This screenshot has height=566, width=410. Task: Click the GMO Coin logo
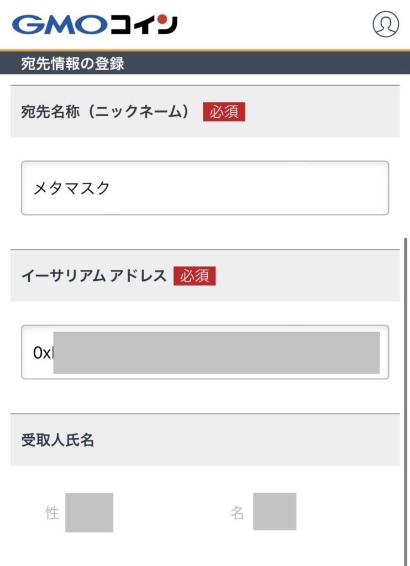(x=94, y=25)
